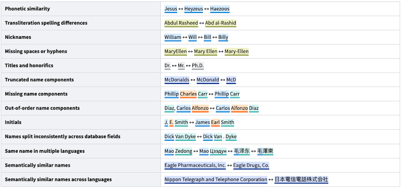Click the 'Nippon Telegraph and Telephone Corporation' name
Image resolution: width=402 pixels, height=189 pixels.
pos(216,180)
